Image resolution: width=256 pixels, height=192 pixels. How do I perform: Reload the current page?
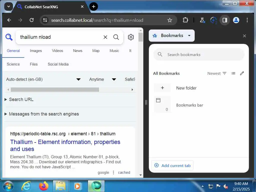[31, 20]
